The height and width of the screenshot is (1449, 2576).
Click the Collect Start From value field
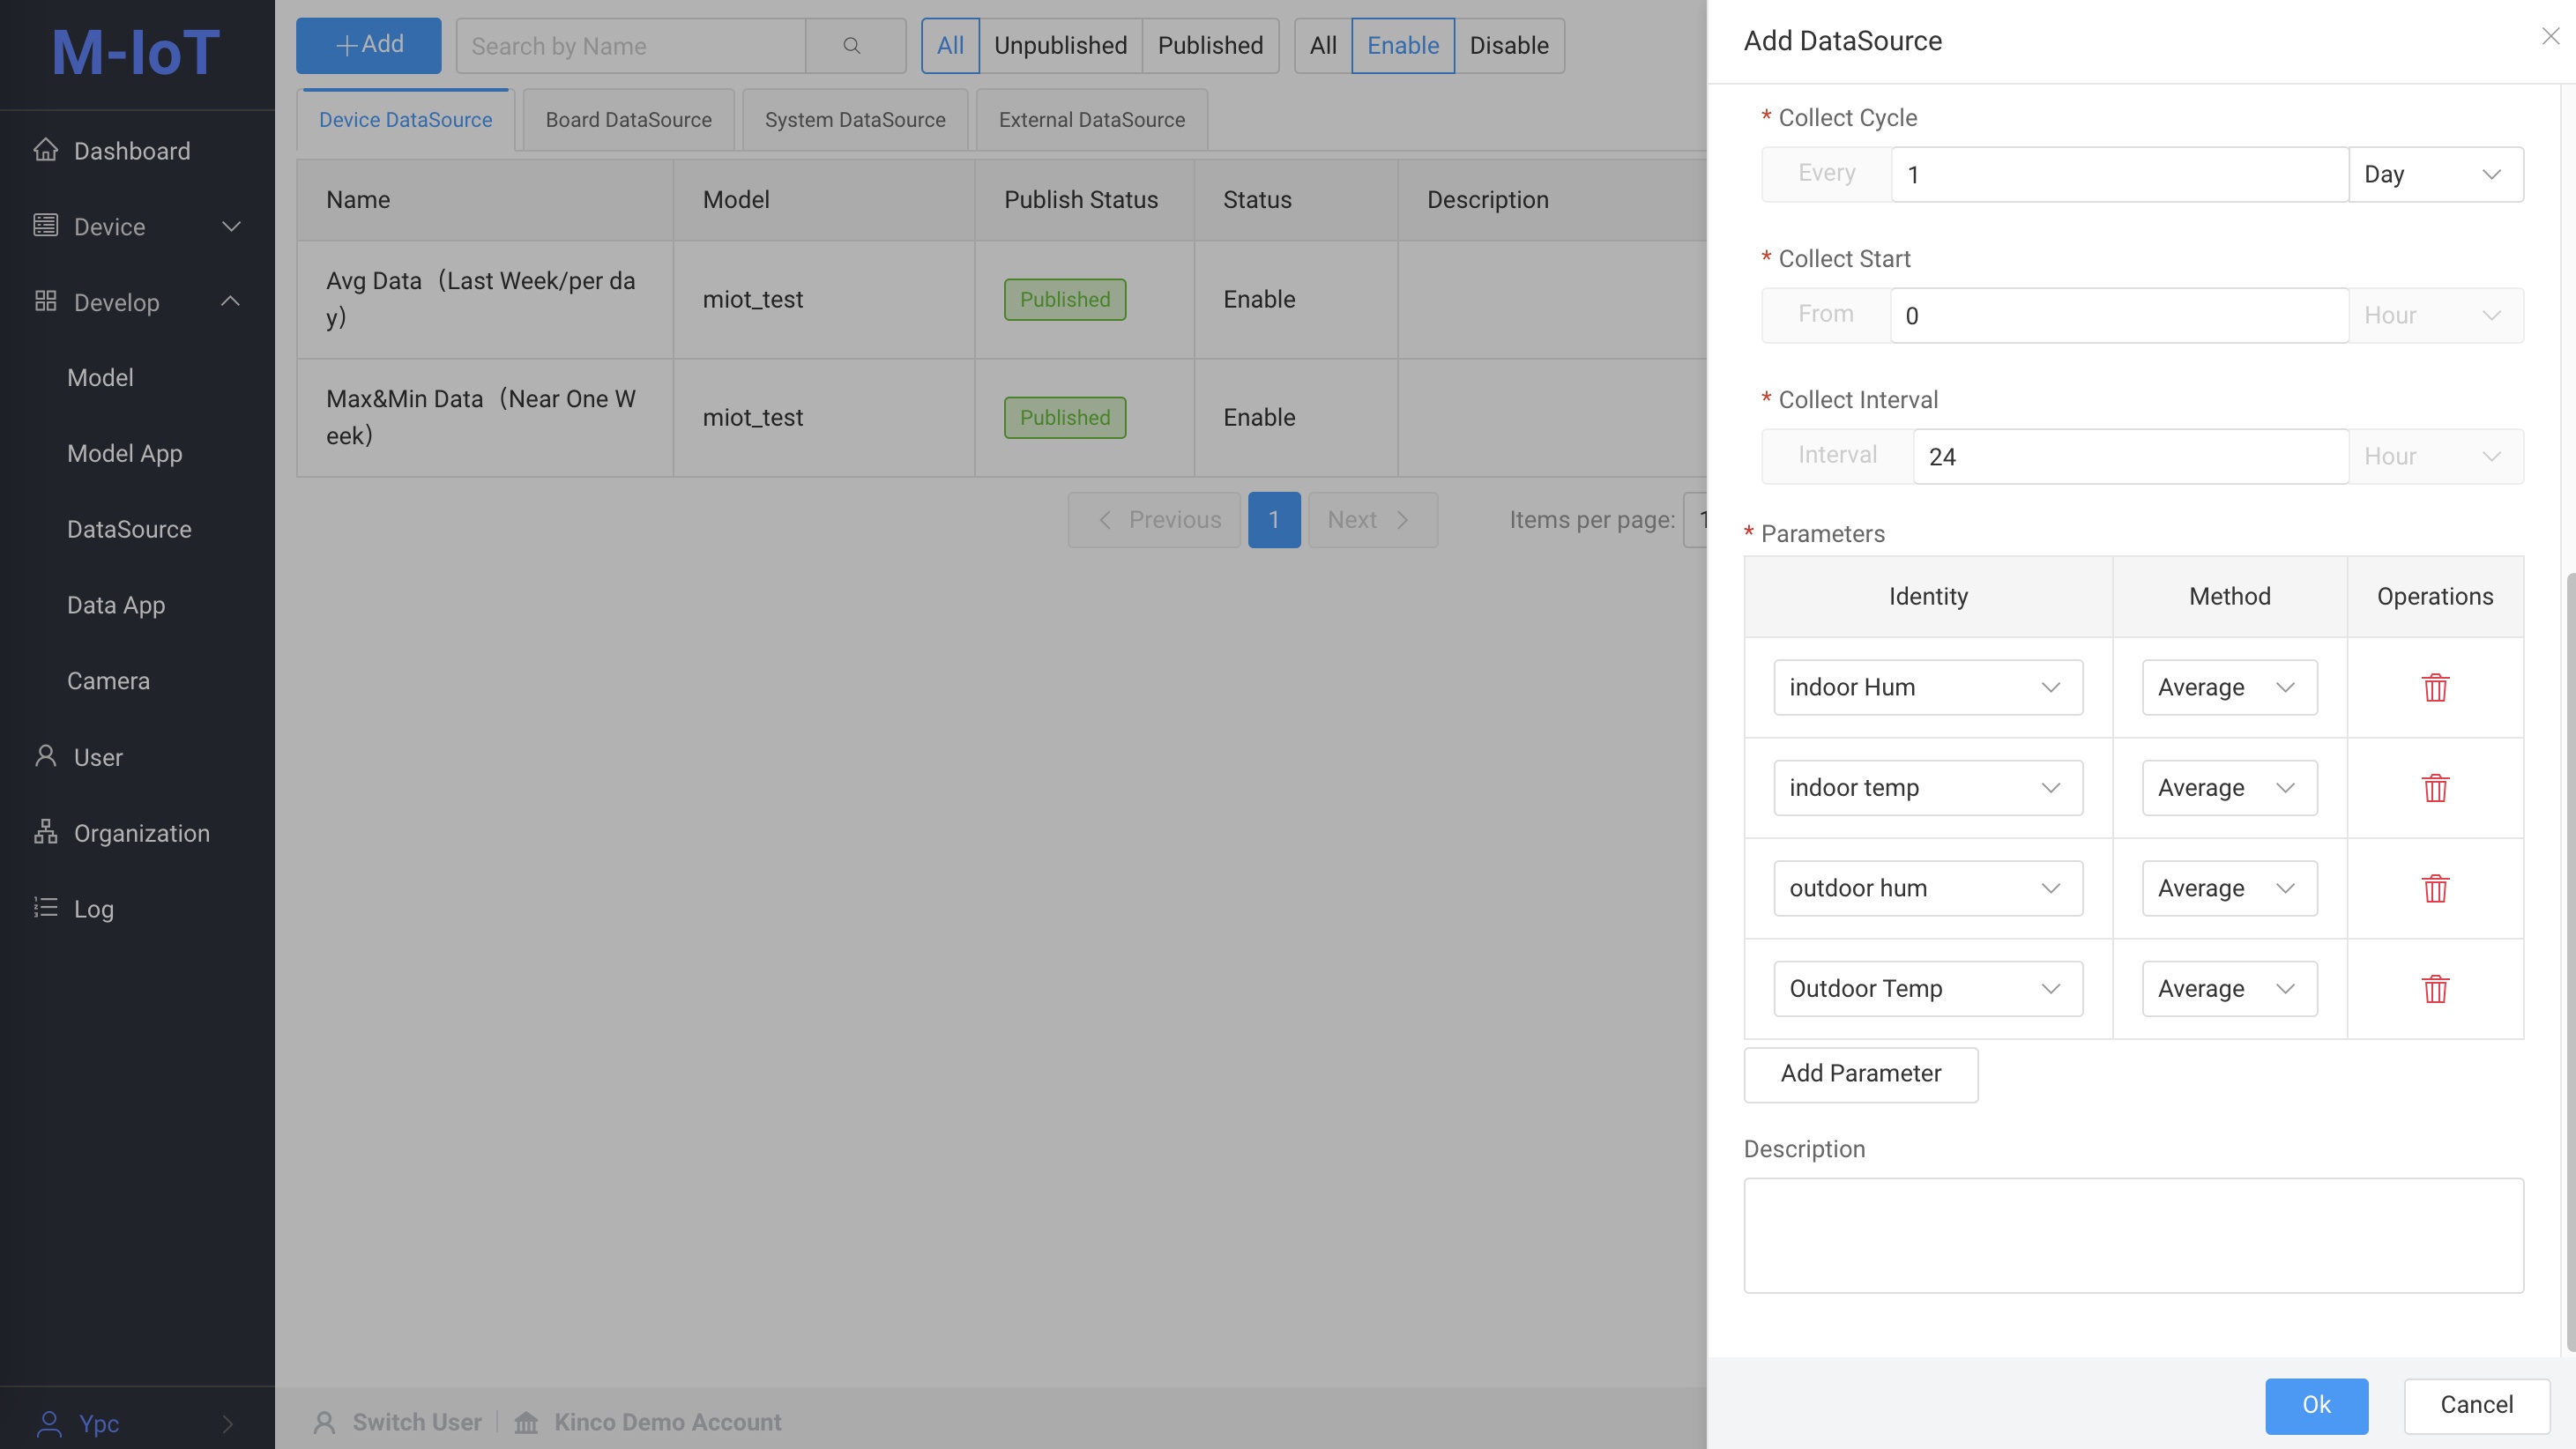coord(2119,316)
